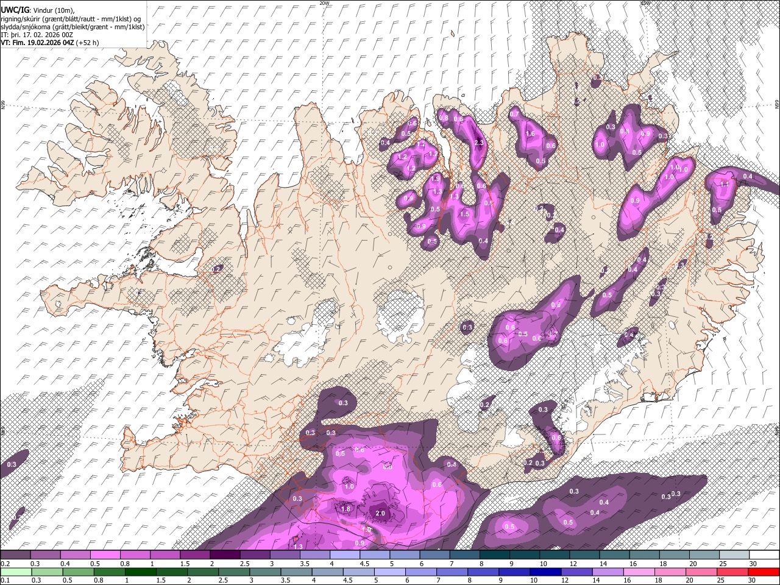Click the white 30 swatch in the snow legend

764,555
